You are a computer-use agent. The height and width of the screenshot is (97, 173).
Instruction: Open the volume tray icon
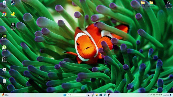pos(159,95)
